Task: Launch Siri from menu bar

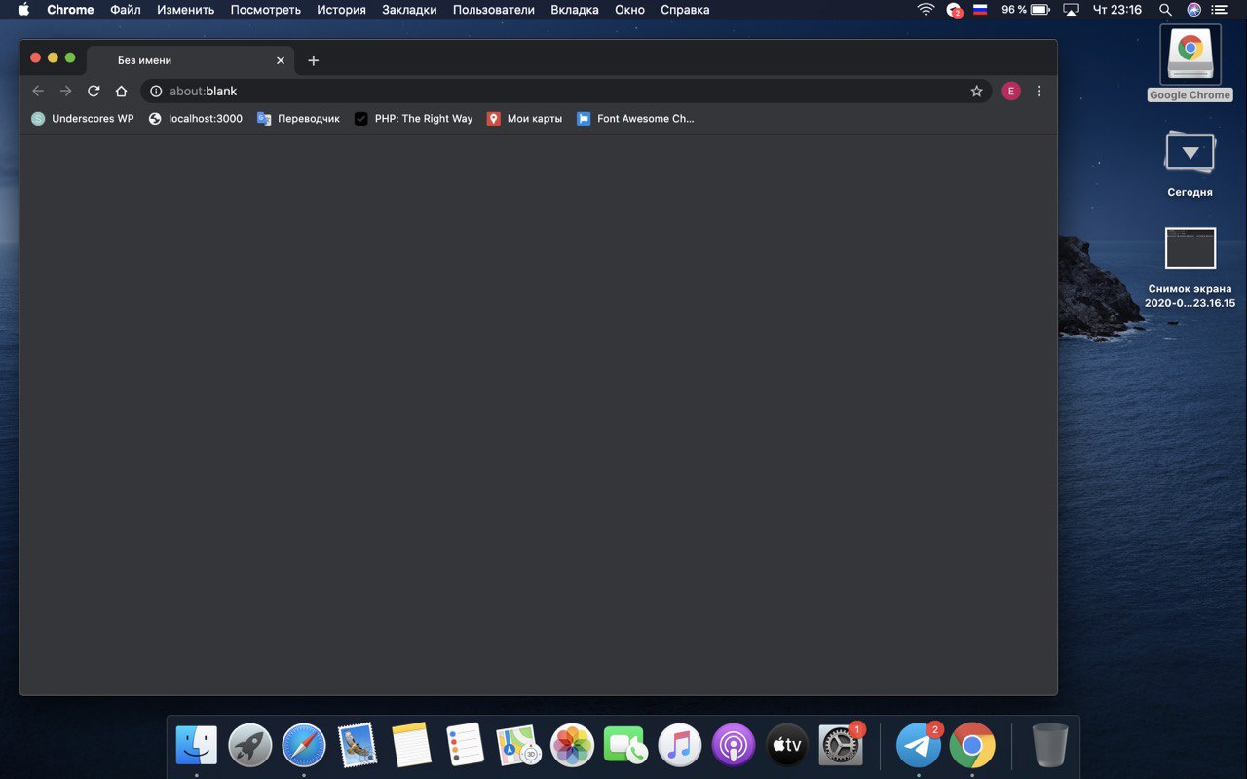Action: tap(1194, 10)
